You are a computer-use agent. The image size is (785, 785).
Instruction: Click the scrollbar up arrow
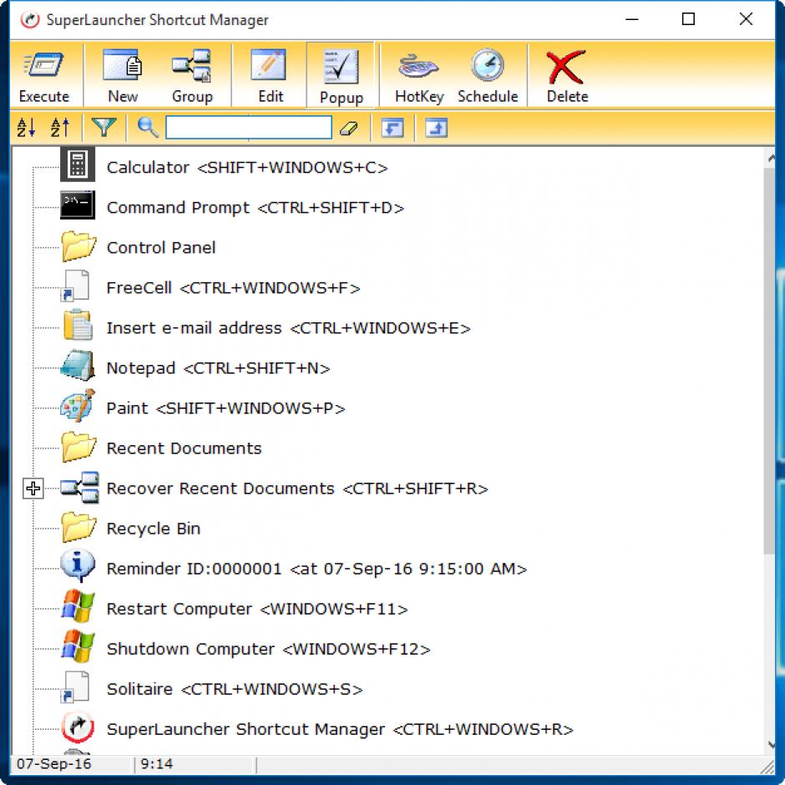click(771, 158)
